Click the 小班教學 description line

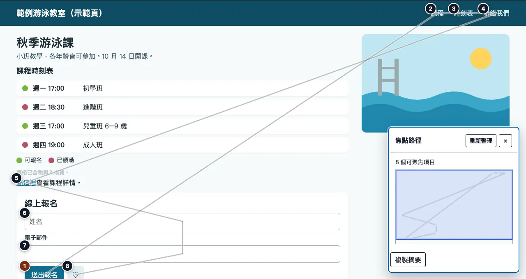click(x=85, y=56)
